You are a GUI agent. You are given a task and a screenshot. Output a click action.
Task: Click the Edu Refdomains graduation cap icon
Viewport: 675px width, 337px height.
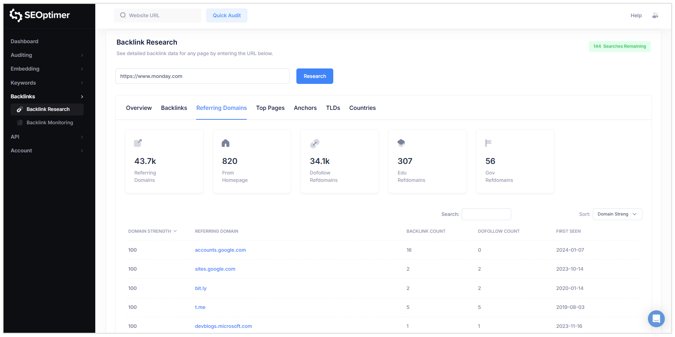click(x=401, y=143)
